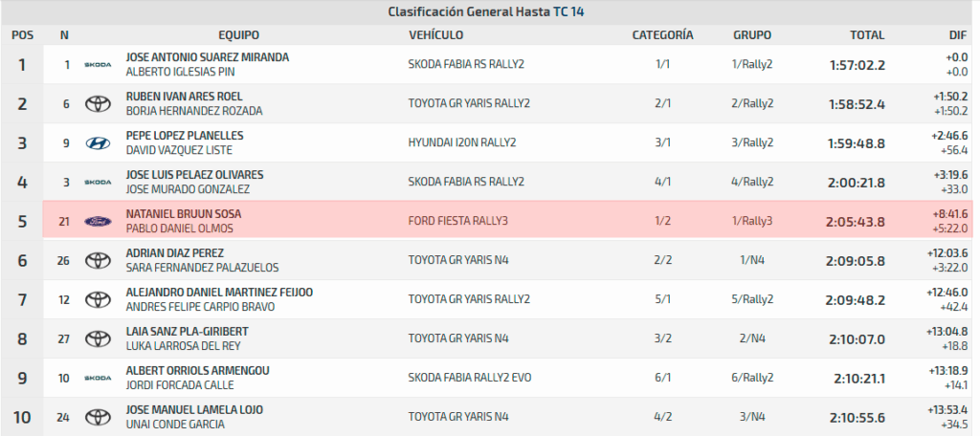The height and width of the screenshot is (436, 980).
Task: Click the Toyota logo beside Jose Manuel Lamela Lojo
Action: click(99, 417)
